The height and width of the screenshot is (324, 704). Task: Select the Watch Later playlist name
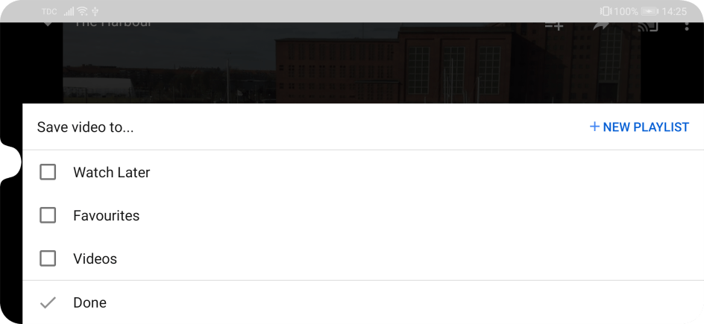(111, 172)
